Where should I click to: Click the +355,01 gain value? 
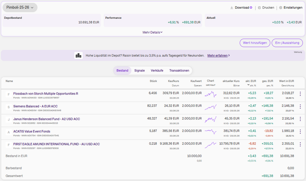coord(267,144)
